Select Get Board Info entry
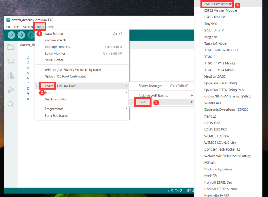This screenshot has width=268, height=197. click(82, 100)
